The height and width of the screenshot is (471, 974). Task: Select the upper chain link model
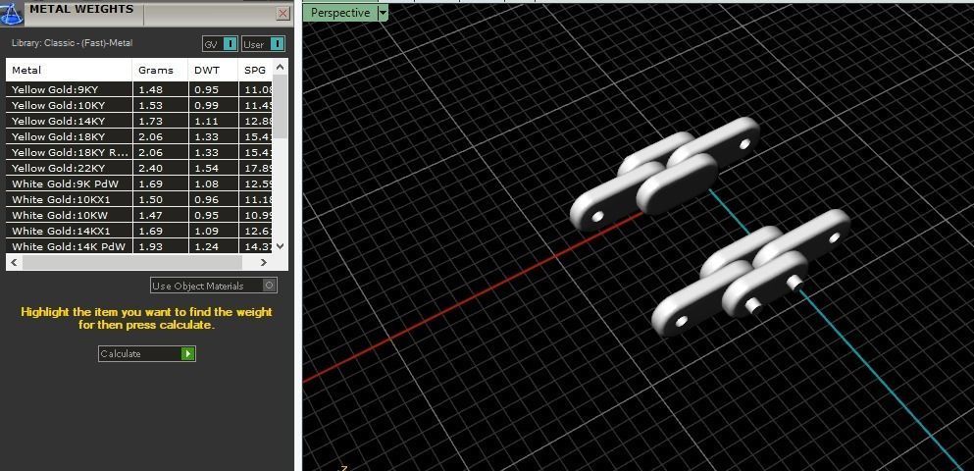[665, 174]
